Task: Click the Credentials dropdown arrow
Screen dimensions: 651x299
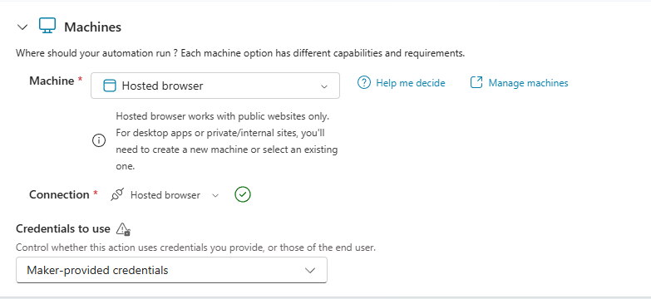Action: [310, 271]
